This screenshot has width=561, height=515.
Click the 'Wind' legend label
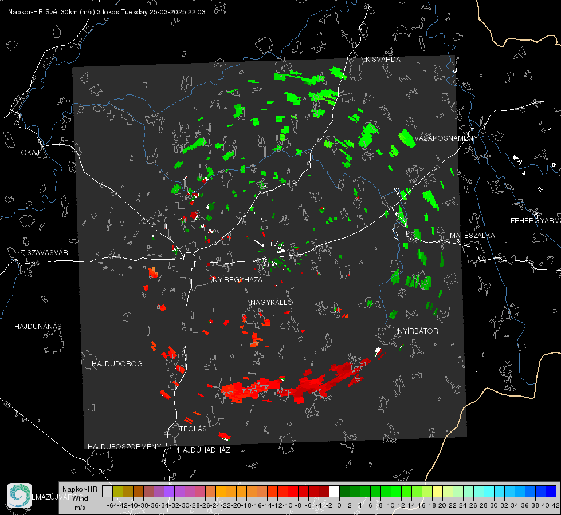click(80, 498)
